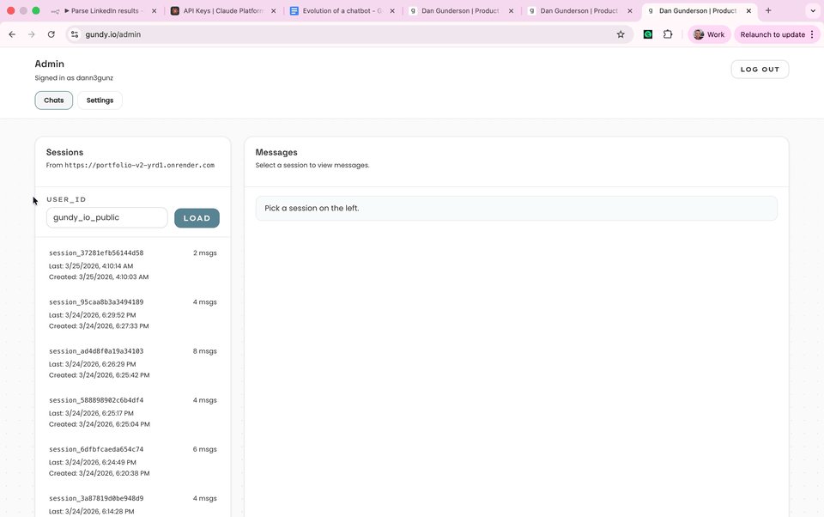The image size is (824, 517).
Task: Go back using the navigation arrow
Action: 11,35
